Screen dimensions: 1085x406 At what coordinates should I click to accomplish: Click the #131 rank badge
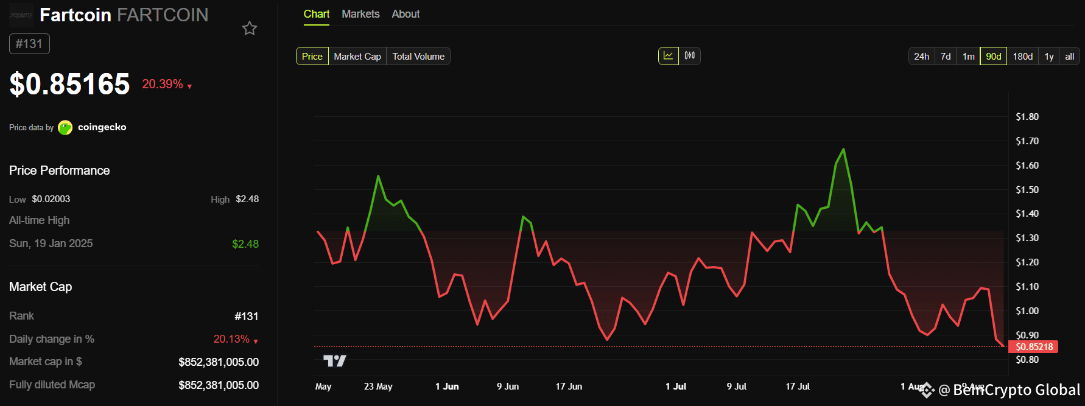(x=29, y=44)
